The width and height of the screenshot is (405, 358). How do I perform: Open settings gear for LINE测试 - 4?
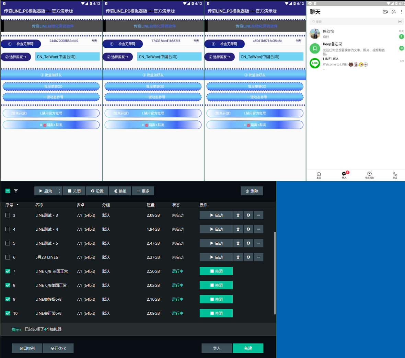(x=248, y=229)
